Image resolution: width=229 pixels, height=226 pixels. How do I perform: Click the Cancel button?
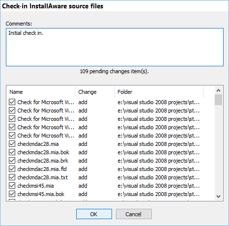[x=134, y=214]
